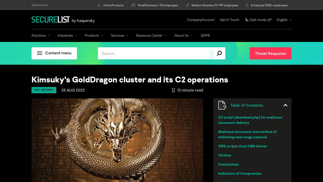The width and height of the screenshot is (323, 182).
Task: Expand the Products menu
Action: click(94, 35)
